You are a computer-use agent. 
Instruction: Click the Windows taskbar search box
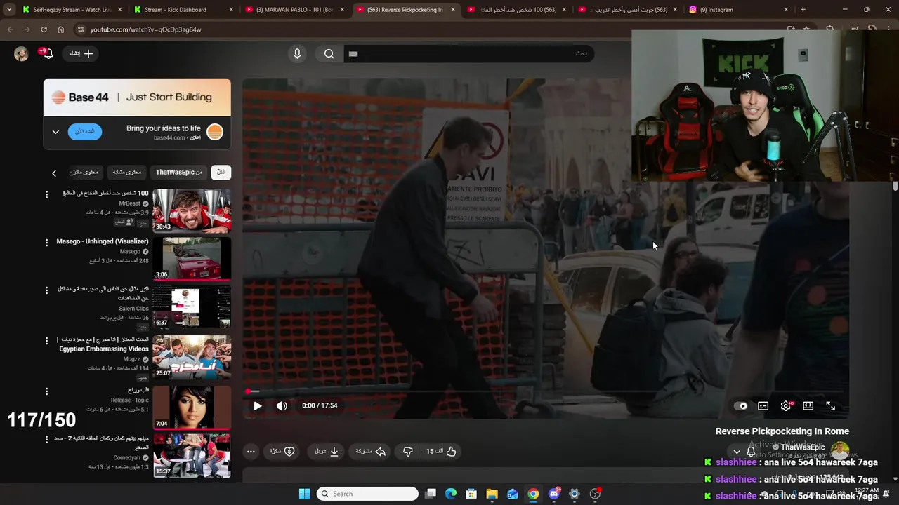[x=367, y=494]
